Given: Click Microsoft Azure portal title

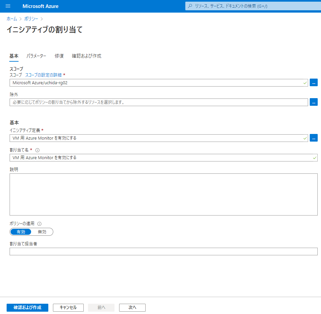Looking at the screenshot, I should pyautogui.click(x=40, y=6).
